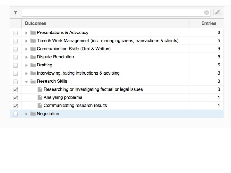
Task: Select the Interviewing, taking instructions & advising row
Action: coord(78,73)
